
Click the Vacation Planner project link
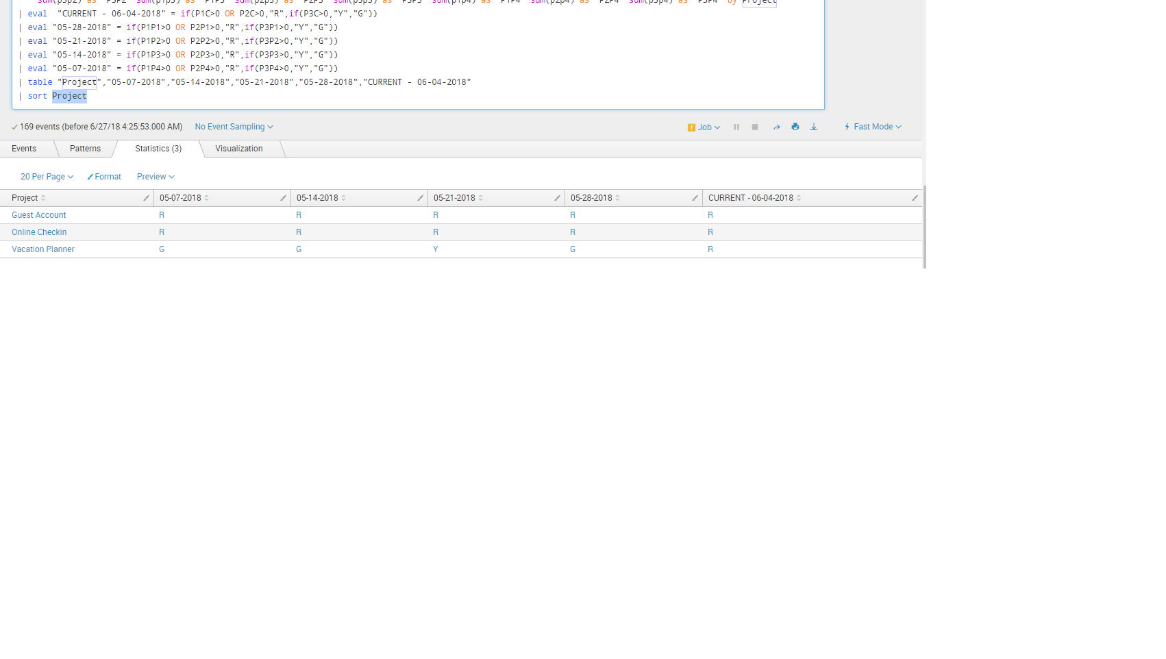pos(43,249)
